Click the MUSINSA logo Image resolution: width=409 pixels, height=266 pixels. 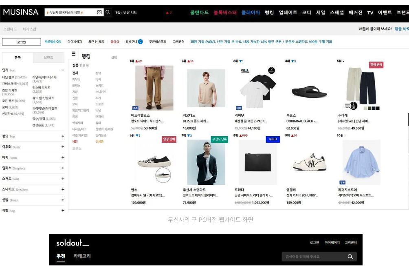[21, 12]
